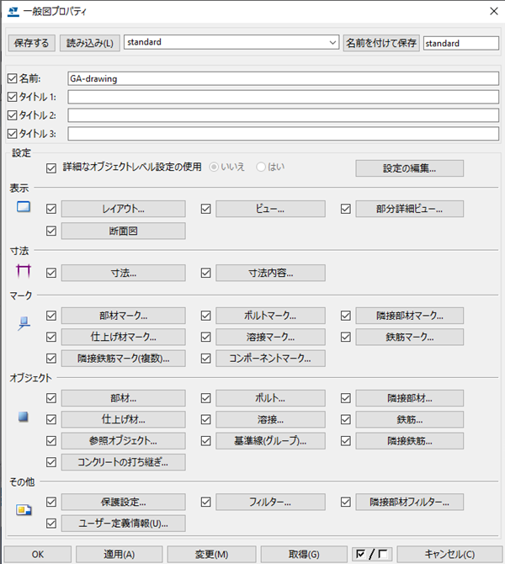505x564 pixels.
Task: Click the その他 section icon
Action: pos(24,510)
